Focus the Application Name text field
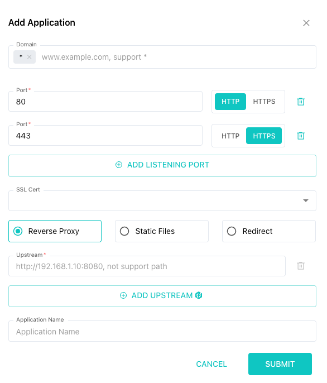This screenshot has width=327, height=383. coord(162,331)
